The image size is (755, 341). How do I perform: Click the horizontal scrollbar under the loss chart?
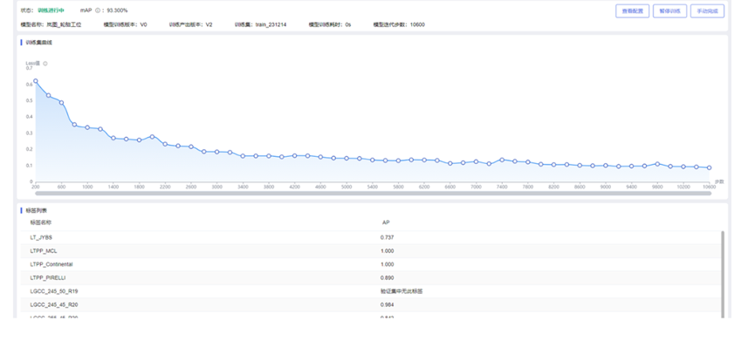click(x=374, y=193)
